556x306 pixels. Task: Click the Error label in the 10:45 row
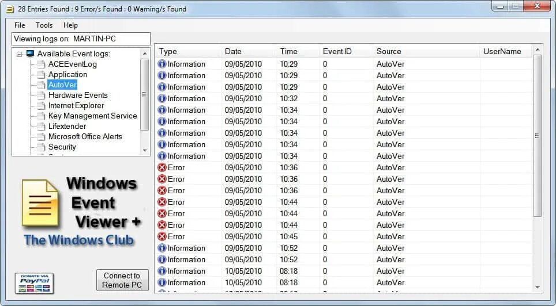click(176, 236)
